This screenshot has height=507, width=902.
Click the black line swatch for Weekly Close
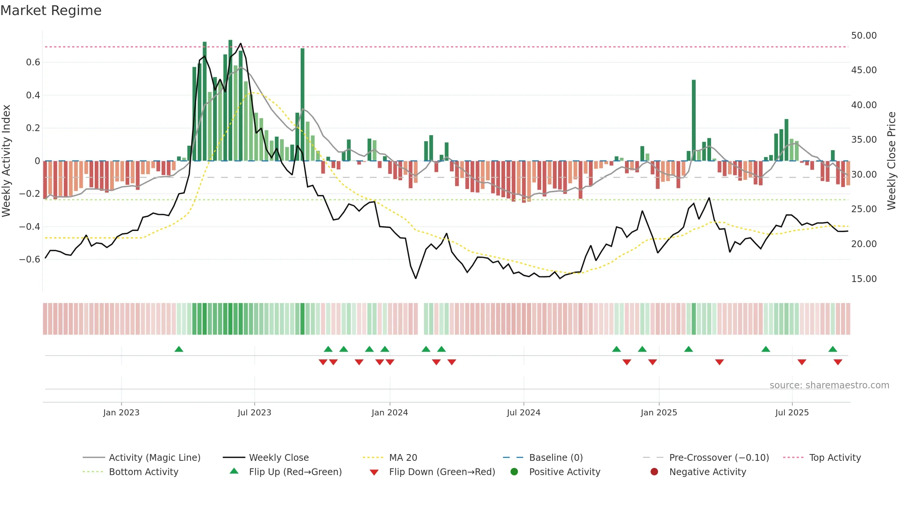(x=234, y=457)
